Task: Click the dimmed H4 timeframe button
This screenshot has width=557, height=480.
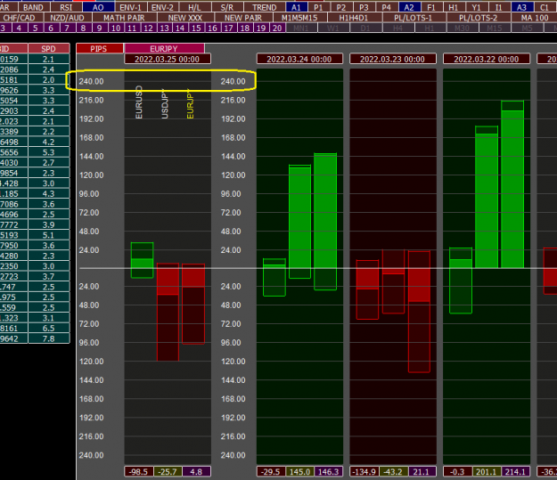Action: coord(397,28)
